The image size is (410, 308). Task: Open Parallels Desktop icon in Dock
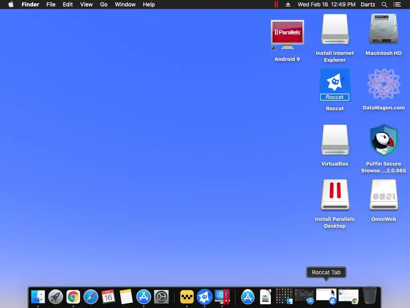222,297
